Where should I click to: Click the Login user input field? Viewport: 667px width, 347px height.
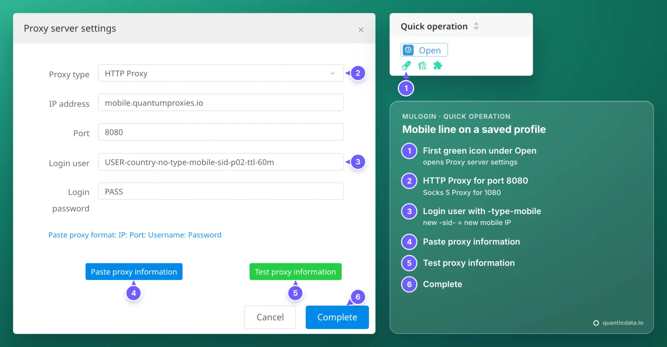(x=221, y=162)
